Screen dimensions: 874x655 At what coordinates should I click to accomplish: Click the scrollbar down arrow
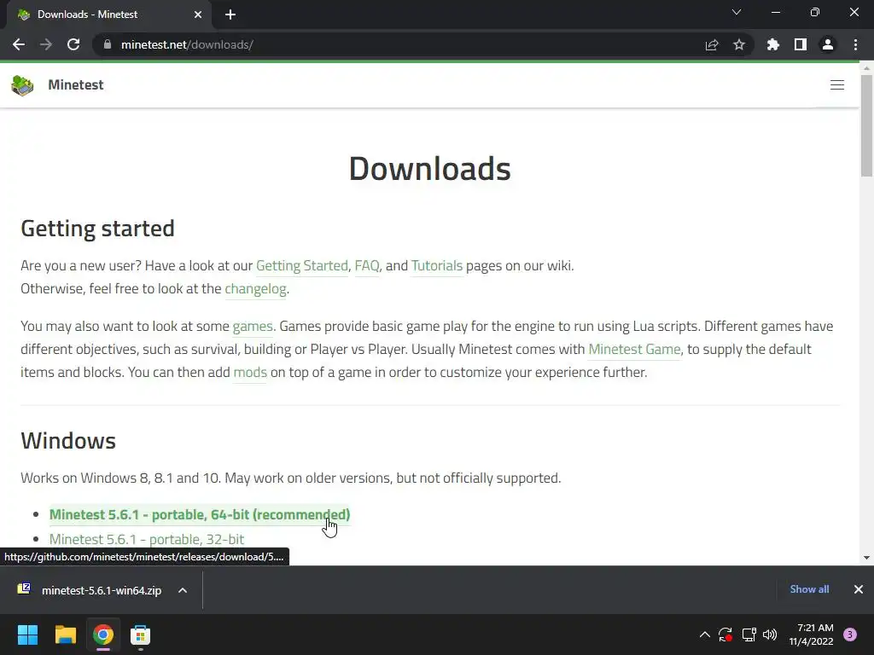pyautogui.click(x=866, y=558)
